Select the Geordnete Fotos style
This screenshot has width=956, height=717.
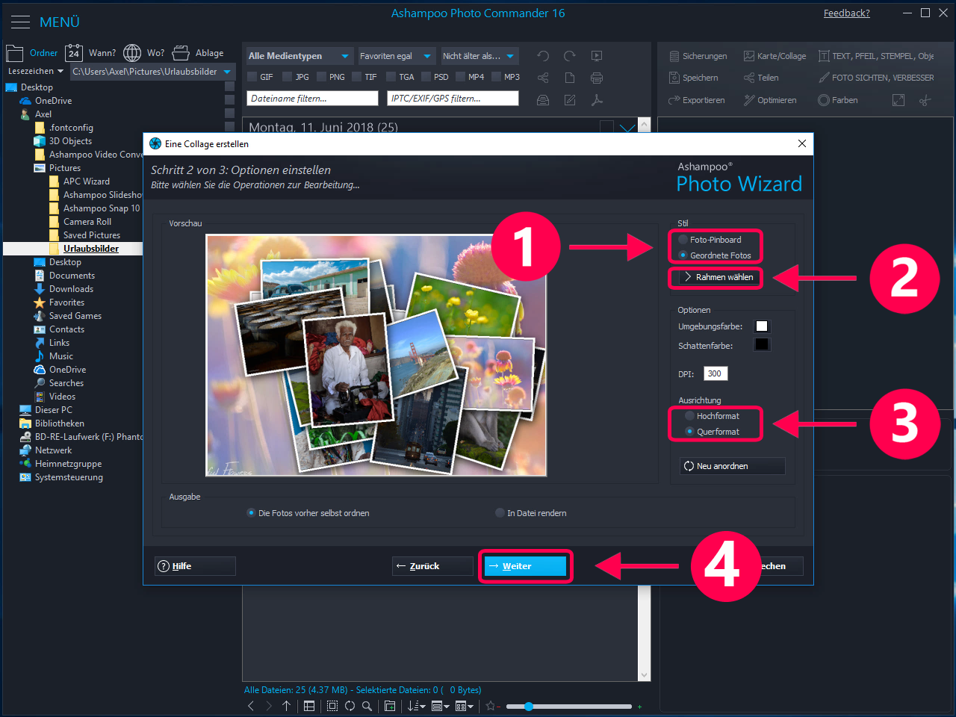point(715,255)
